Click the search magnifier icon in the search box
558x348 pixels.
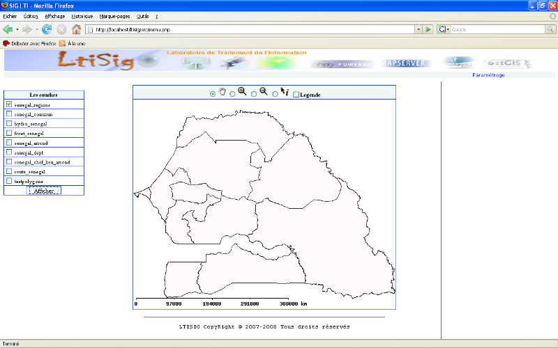point(550,29)
